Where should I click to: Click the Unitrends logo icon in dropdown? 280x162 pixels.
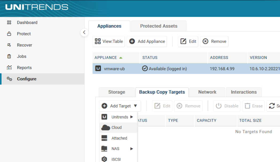(x=104, y=117)
